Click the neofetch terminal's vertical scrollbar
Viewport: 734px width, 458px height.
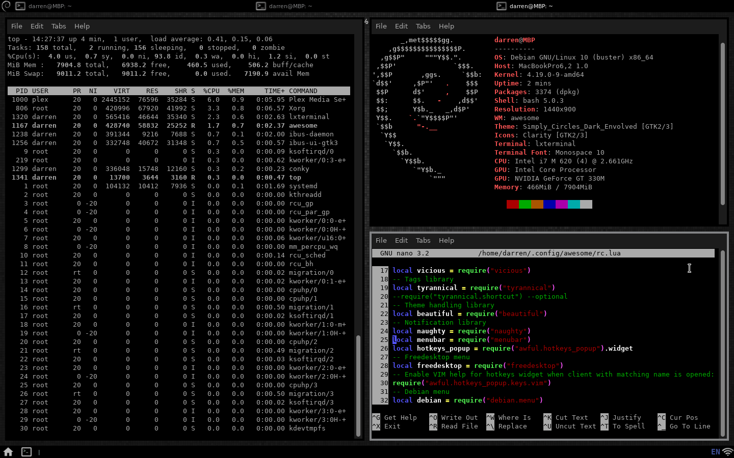click(x=722, y=125)
